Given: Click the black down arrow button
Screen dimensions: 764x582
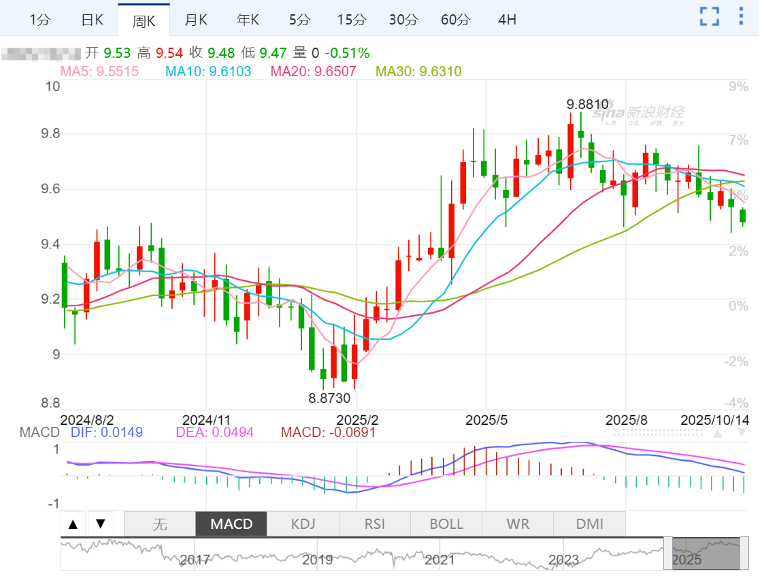Looking at the screenshot, I should pos(101,524).
